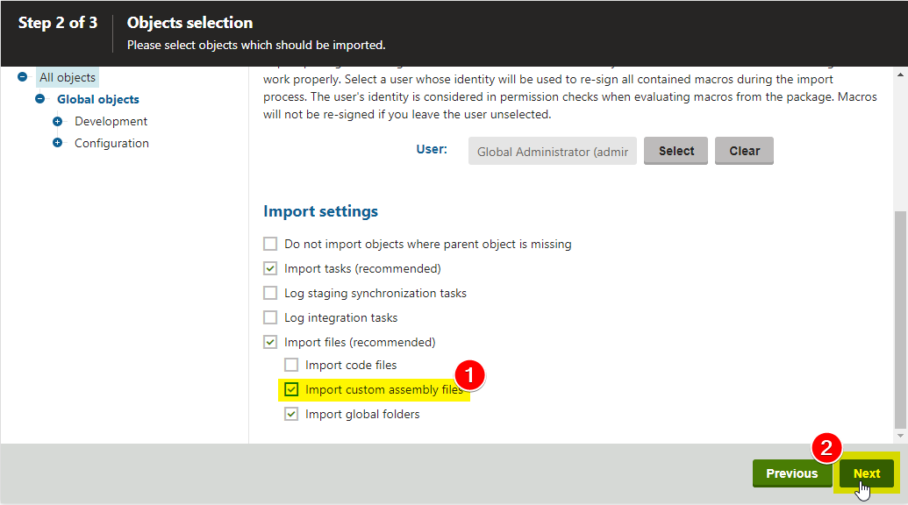Screen dimensions: 908x505
Task: Collapse the Global objects node
Action: click(40, 100)
